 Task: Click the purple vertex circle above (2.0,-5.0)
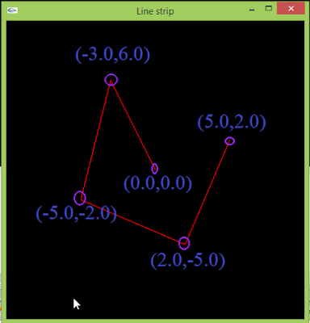pos(184,243)
